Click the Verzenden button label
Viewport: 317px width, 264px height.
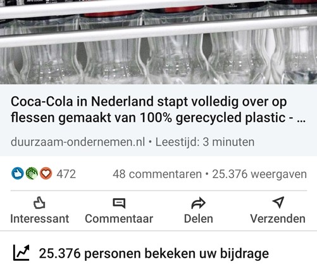click(x=278, y=218)
